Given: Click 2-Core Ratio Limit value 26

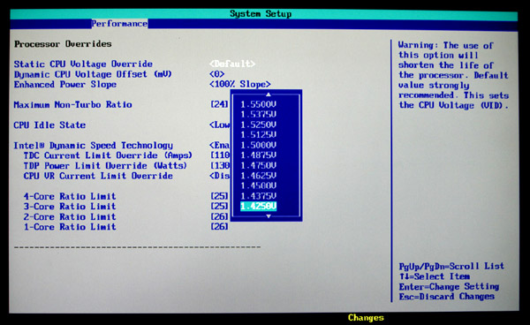Looking at the screenshot, I should click(219, 216).
